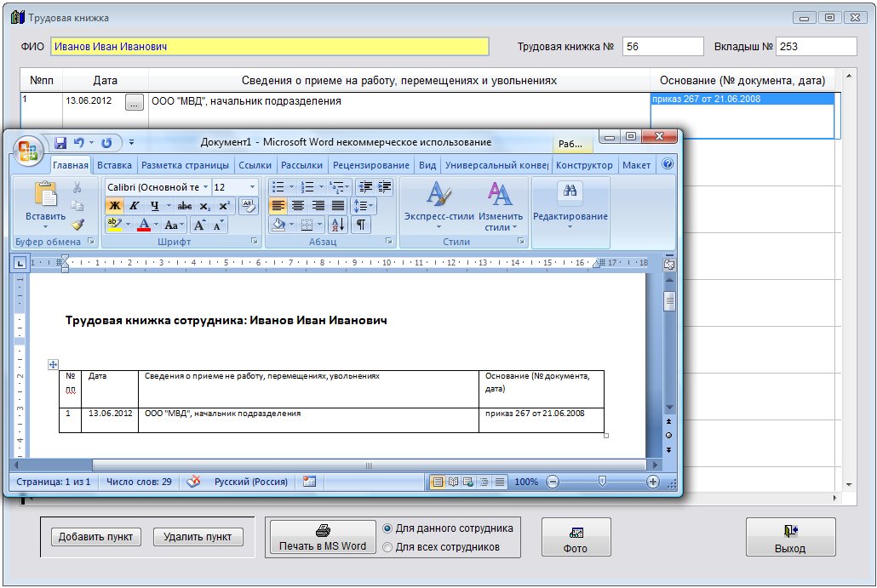This screenshot has height=588, width=877.
Task: Decrease paragraph indent
Action: coord(365,186)
